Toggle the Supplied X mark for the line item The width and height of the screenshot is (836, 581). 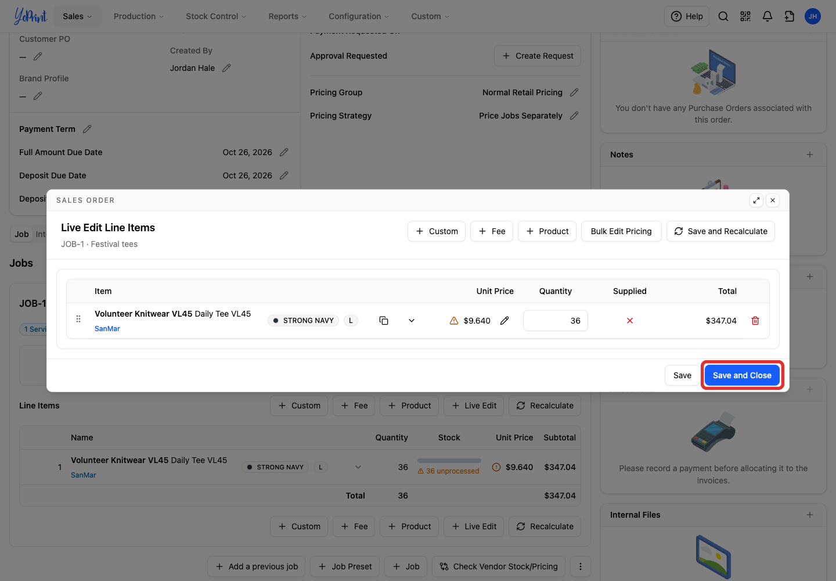point(630,321)
